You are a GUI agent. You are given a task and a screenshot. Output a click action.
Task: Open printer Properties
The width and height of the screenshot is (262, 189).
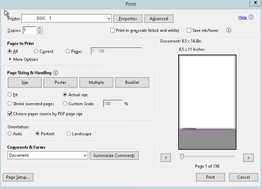click(x=128, y=19)
